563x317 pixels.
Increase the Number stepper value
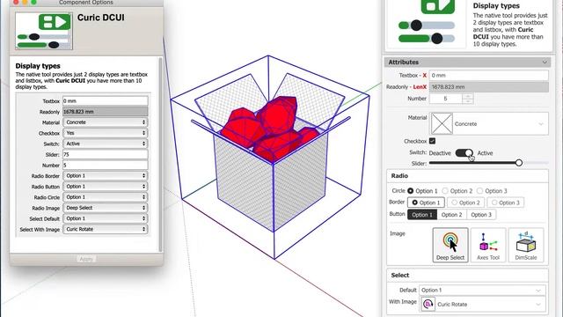[467, 96]
